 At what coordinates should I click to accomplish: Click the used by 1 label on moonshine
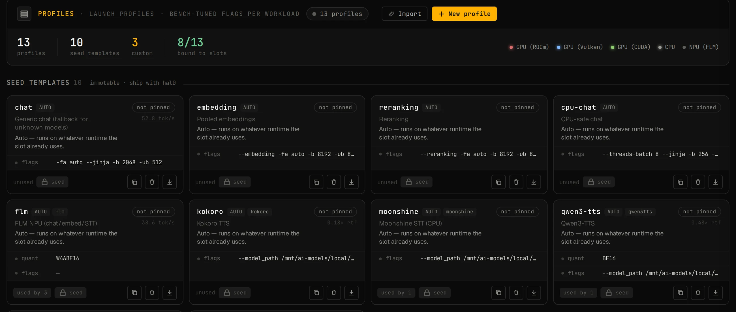(396, 293)
